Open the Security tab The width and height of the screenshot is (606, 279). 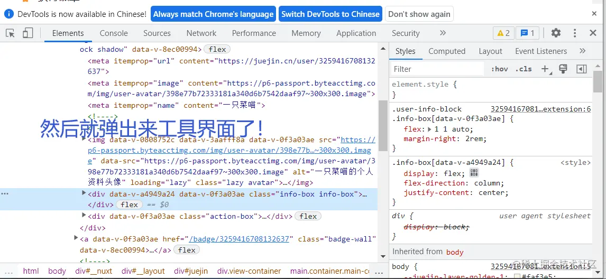pyautogui.click(x=406, y=33)
